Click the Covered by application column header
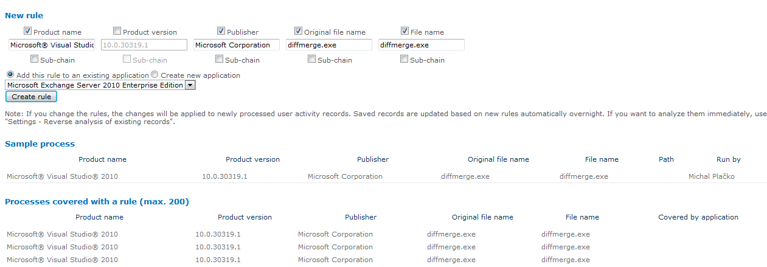767x267 pixels. click(698, 217)
